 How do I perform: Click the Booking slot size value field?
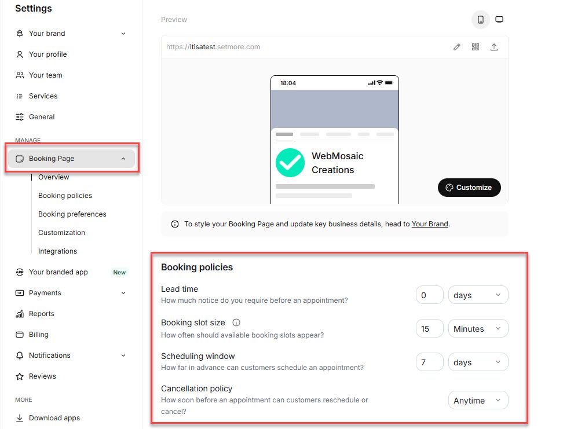pyautogui.click(x=429, y=328)
